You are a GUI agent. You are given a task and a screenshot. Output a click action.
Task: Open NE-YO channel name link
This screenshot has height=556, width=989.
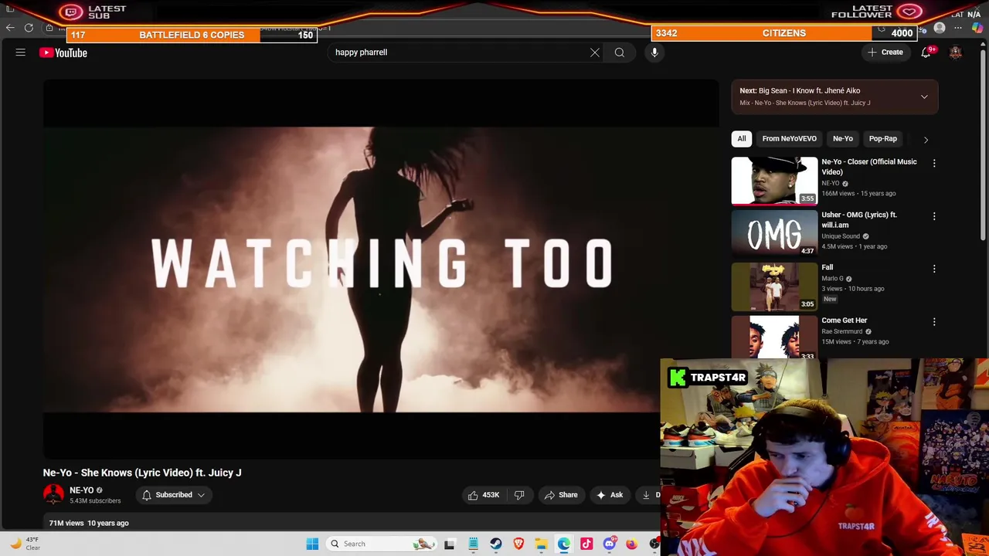click(81, 490)
